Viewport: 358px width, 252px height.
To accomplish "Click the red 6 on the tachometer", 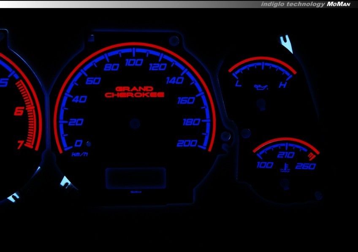I will click(x=18, y=112).
